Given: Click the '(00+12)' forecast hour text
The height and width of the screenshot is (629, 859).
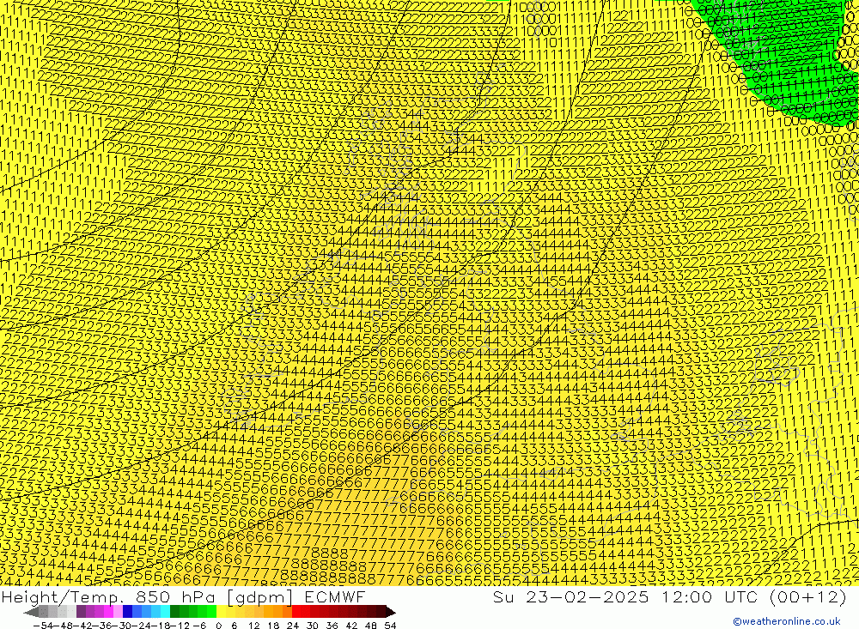Looking at the screenshot, I should point(808,596).
